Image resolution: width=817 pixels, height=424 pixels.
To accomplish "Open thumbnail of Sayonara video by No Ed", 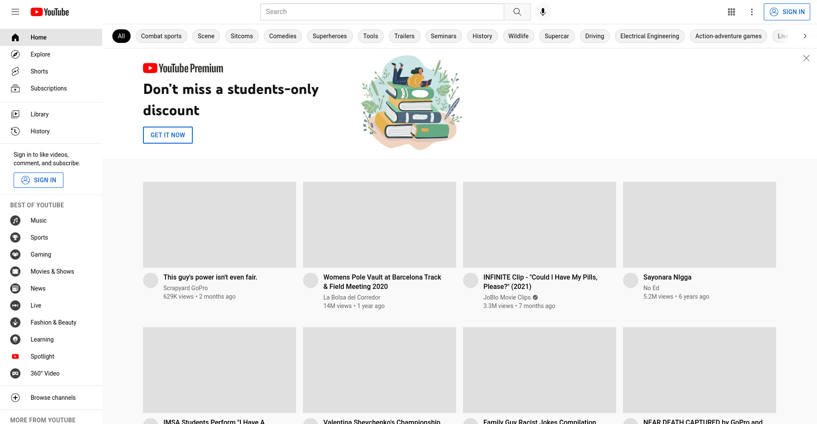I will tap(700, 225).
